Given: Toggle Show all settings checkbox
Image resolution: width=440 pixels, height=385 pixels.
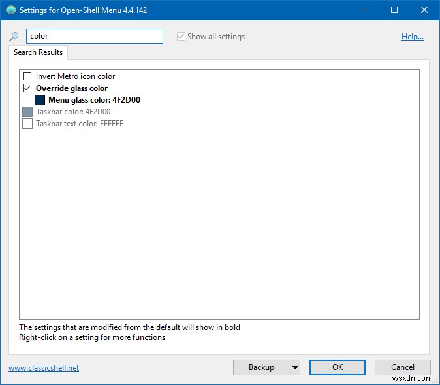Looking at the screenshot, I should 181,37.
